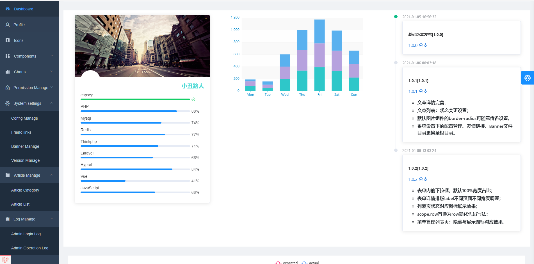Click the 列表页状态对应图标展示效果 item
This screenshot has width=534, height=264.
(x=447, y=206)
